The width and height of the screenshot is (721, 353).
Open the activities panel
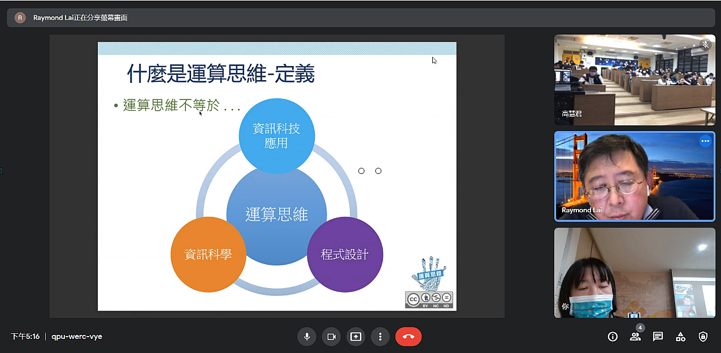click(680, 337)
